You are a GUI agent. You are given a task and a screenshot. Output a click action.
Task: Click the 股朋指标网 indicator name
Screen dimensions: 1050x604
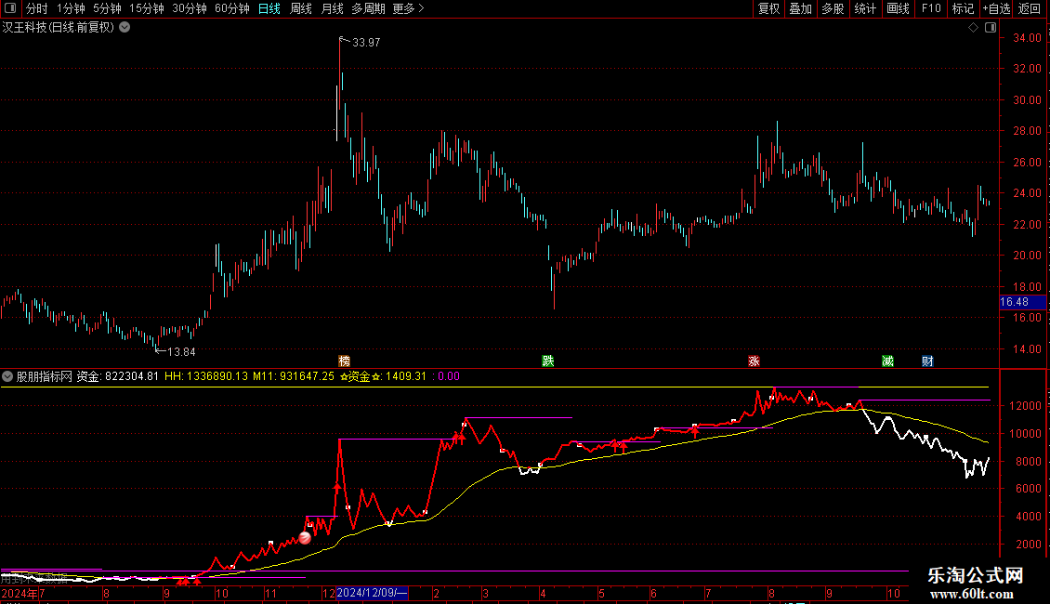(x=45, y=376)
